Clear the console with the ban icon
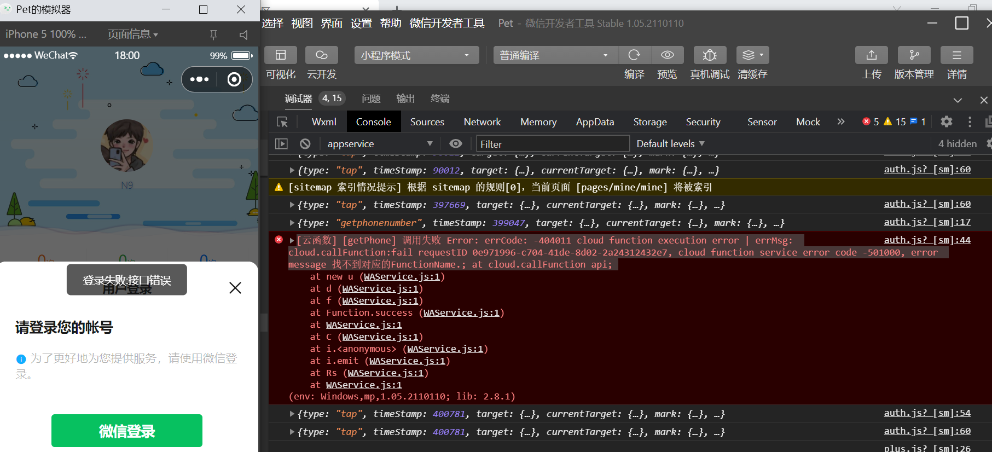The width and height of the screenshot is (992, 452). (x=305, y=144)
